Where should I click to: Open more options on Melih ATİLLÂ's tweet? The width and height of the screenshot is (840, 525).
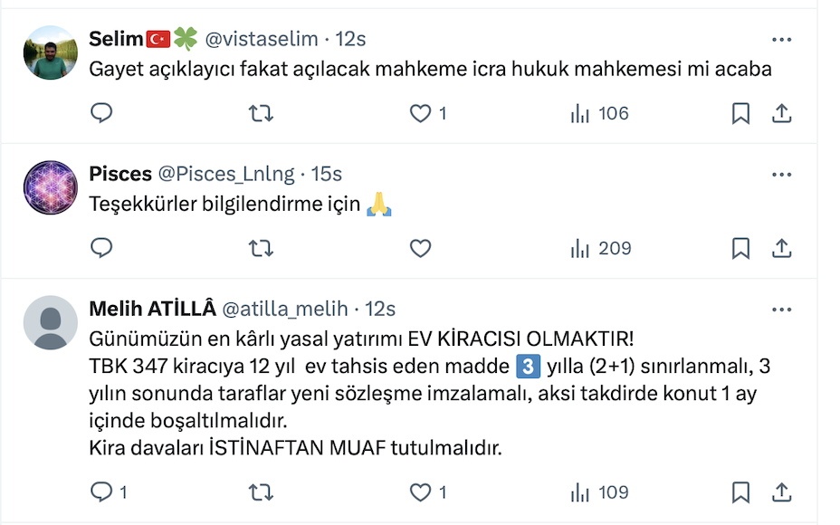tap(781, 310)
